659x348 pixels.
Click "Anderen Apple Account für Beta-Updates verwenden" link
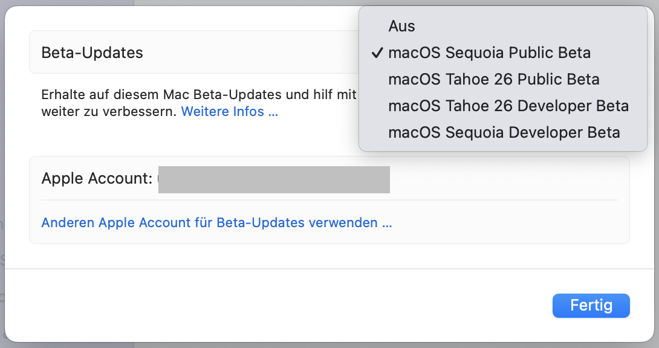point(216,222)
